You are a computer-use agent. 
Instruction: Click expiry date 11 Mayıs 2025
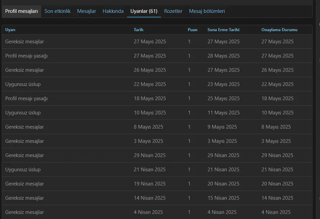coord(223,113)
